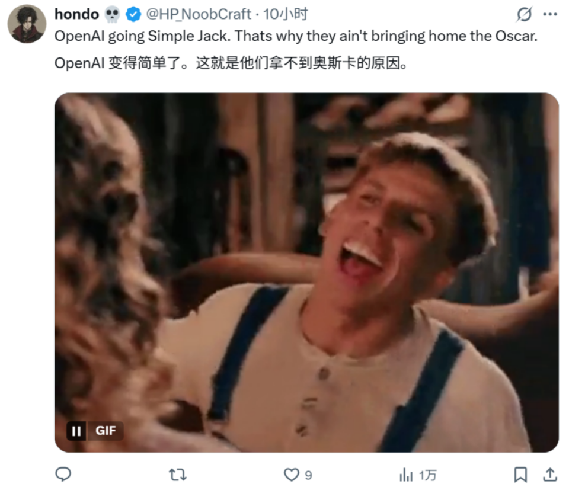The image size is (569, 487).
Task: Open view analytics bar chart icon
Action: tap(406, 474)
